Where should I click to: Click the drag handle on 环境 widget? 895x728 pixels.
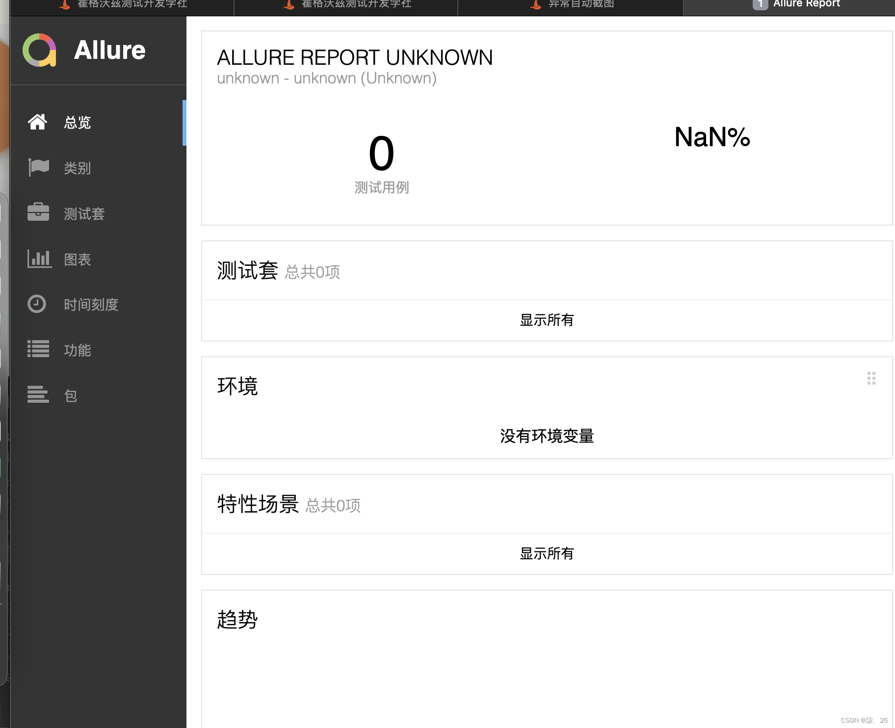(871, 378)
